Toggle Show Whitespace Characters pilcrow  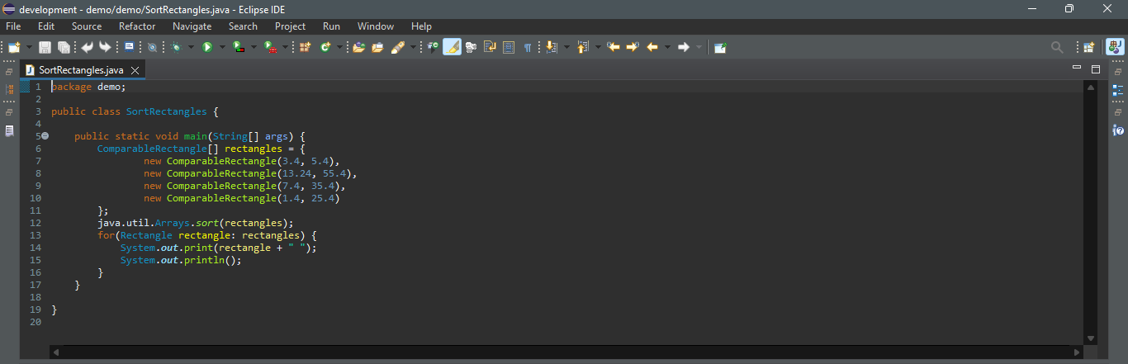pos(527,47)
